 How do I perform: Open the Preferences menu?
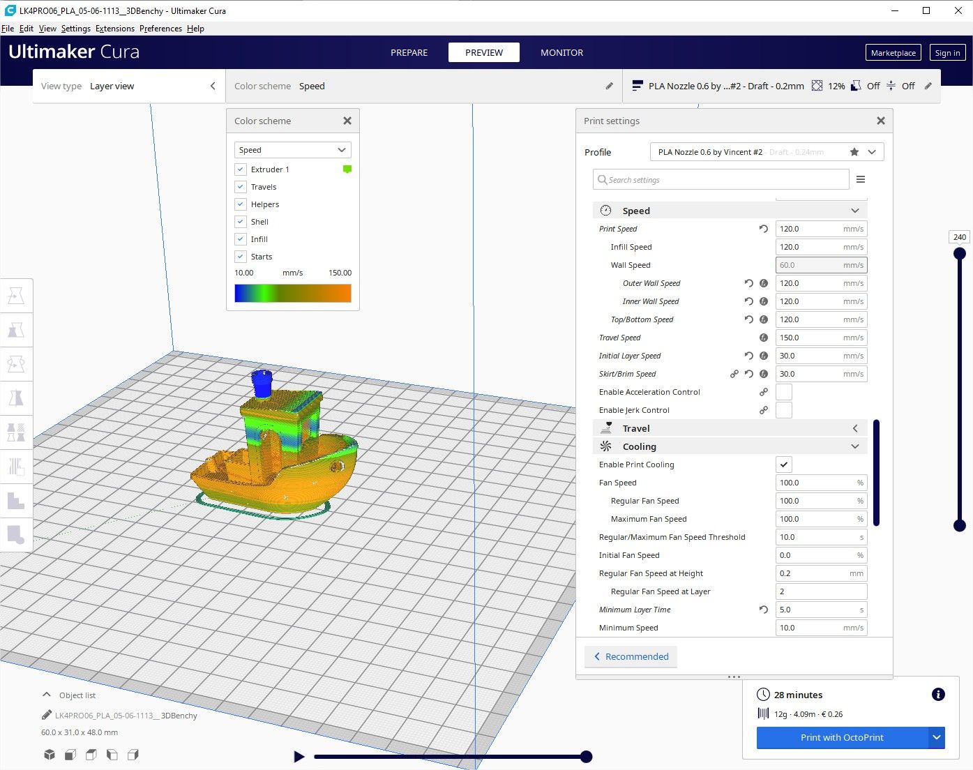160,29
